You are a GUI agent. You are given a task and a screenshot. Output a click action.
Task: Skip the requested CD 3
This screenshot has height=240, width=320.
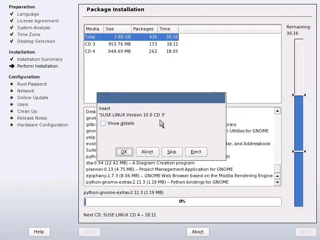(172, 152)
